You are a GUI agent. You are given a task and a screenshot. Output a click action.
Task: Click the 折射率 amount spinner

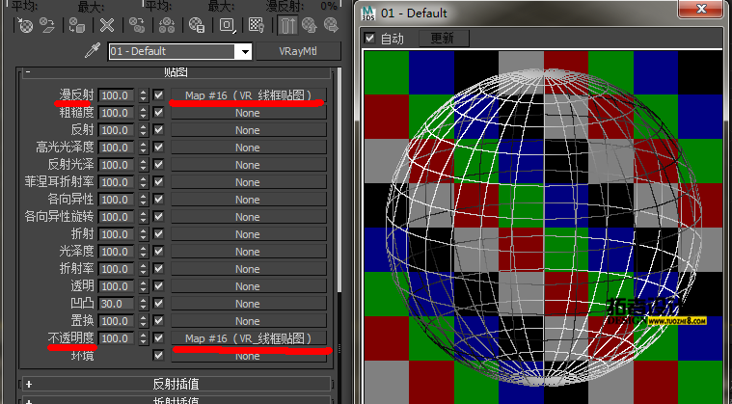pyautogui.click(x=144, y=269)
